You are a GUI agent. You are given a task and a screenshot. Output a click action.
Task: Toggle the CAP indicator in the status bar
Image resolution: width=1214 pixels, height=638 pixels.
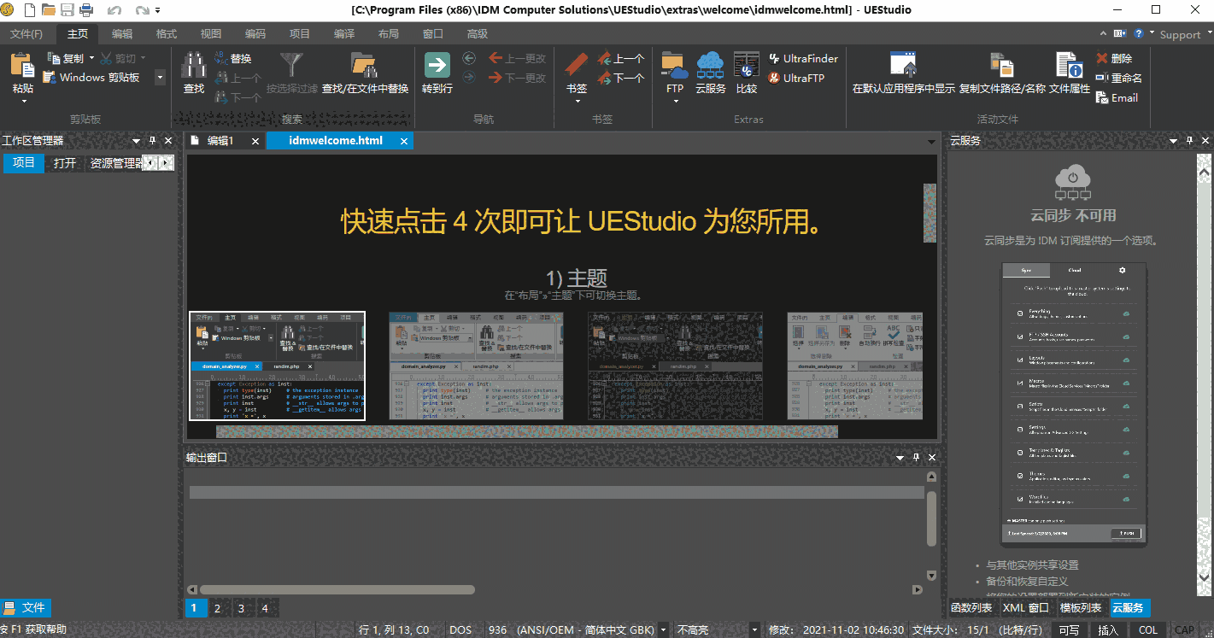pos(1185,629)
